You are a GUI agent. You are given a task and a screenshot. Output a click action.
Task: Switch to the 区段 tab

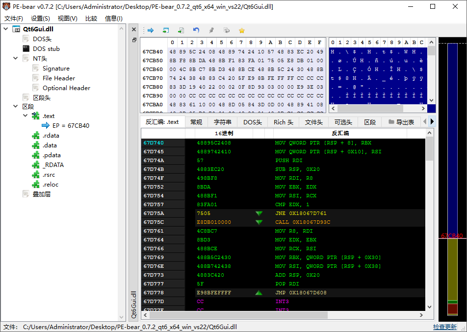click(x=370, y=122)
